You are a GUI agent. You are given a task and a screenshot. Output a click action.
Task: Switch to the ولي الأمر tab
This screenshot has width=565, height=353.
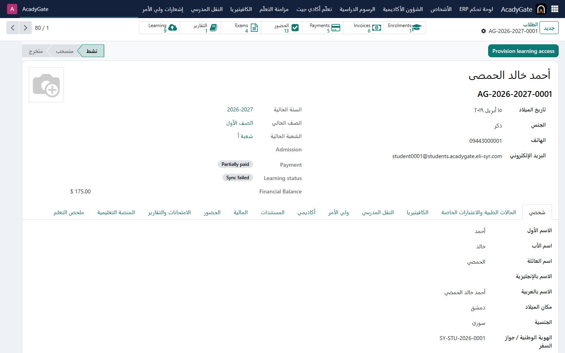click(339, 212)
